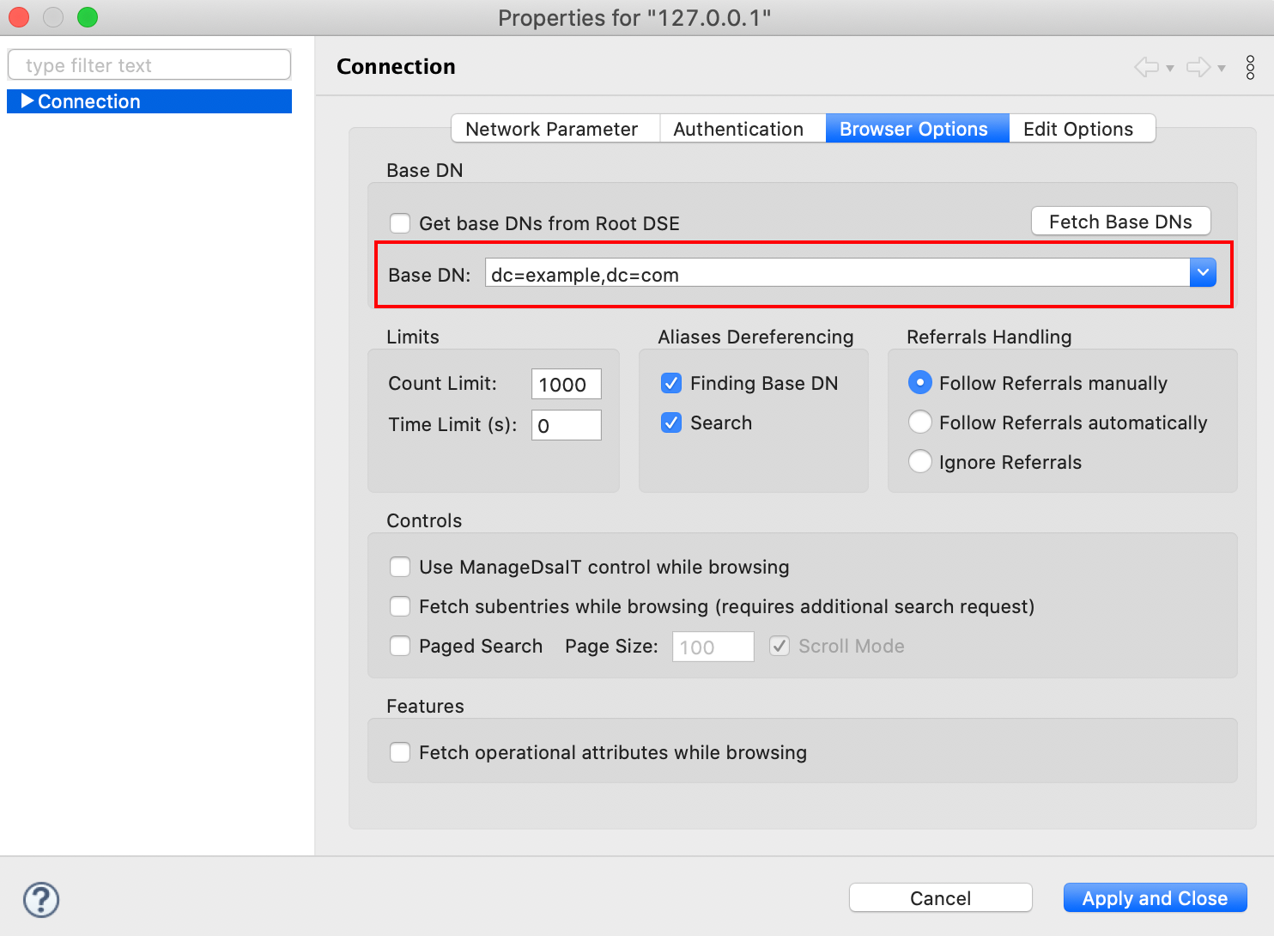Enable Fetch subentries while browsing
This screenshot has width=1274, height=936.
(x=400, y=606)
